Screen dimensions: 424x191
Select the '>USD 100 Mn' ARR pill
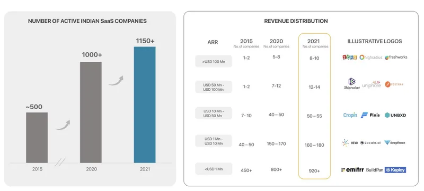[214, 61]
